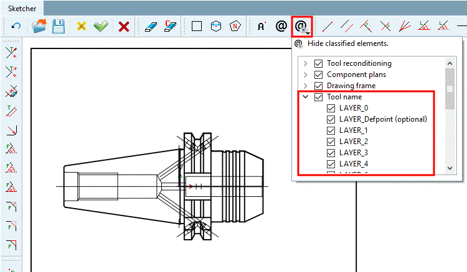Select the 'LAYER_1' text row
This screenshot has width=467, height=272.
pyautogui.click(x=354, y=130)
